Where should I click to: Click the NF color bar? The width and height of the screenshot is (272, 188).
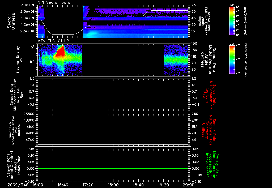pos(232,21)
